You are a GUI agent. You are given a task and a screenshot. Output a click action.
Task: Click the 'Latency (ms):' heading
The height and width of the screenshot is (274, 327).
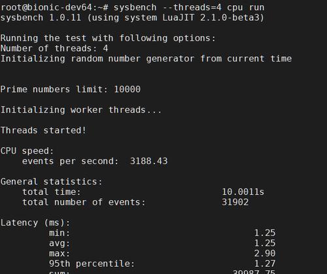pos(35,223)
